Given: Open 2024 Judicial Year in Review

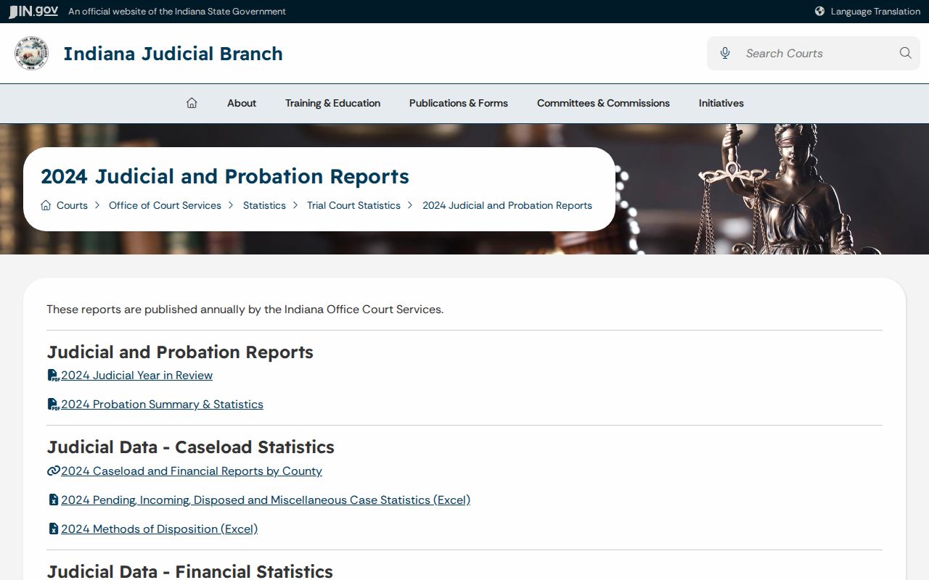Looking at the screenshot, I should [136, 376].
